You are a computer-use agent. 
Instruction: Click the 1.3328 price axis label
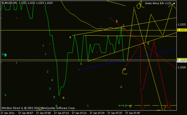coord(182,67)
